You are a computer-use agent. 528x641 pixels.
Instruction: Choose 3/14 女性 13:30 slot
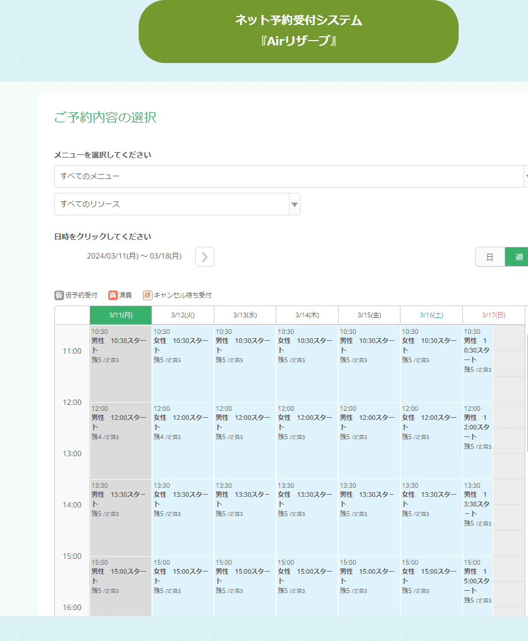(307, 517)
